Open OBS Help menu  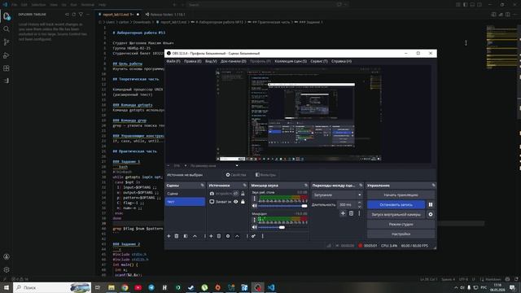coord(342,62)
